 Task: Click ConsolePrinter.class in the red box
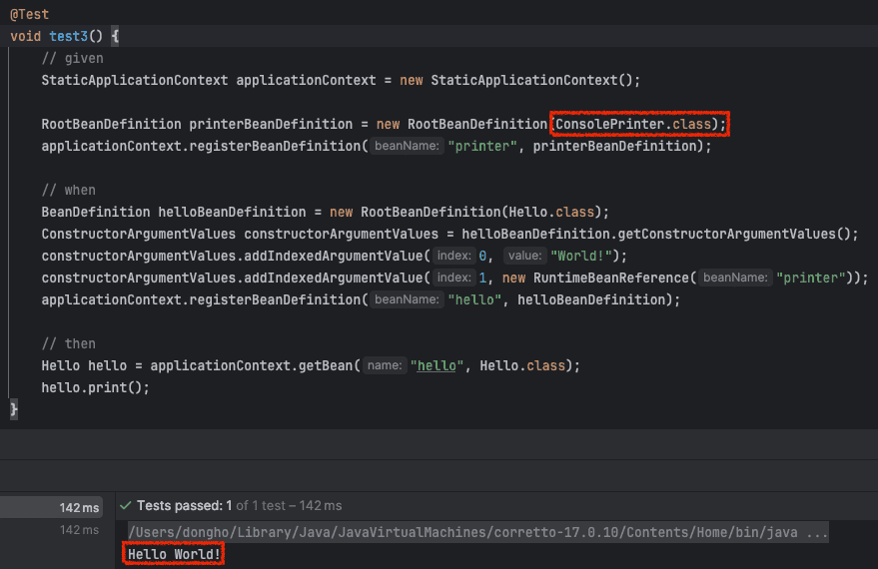(633, 124)
